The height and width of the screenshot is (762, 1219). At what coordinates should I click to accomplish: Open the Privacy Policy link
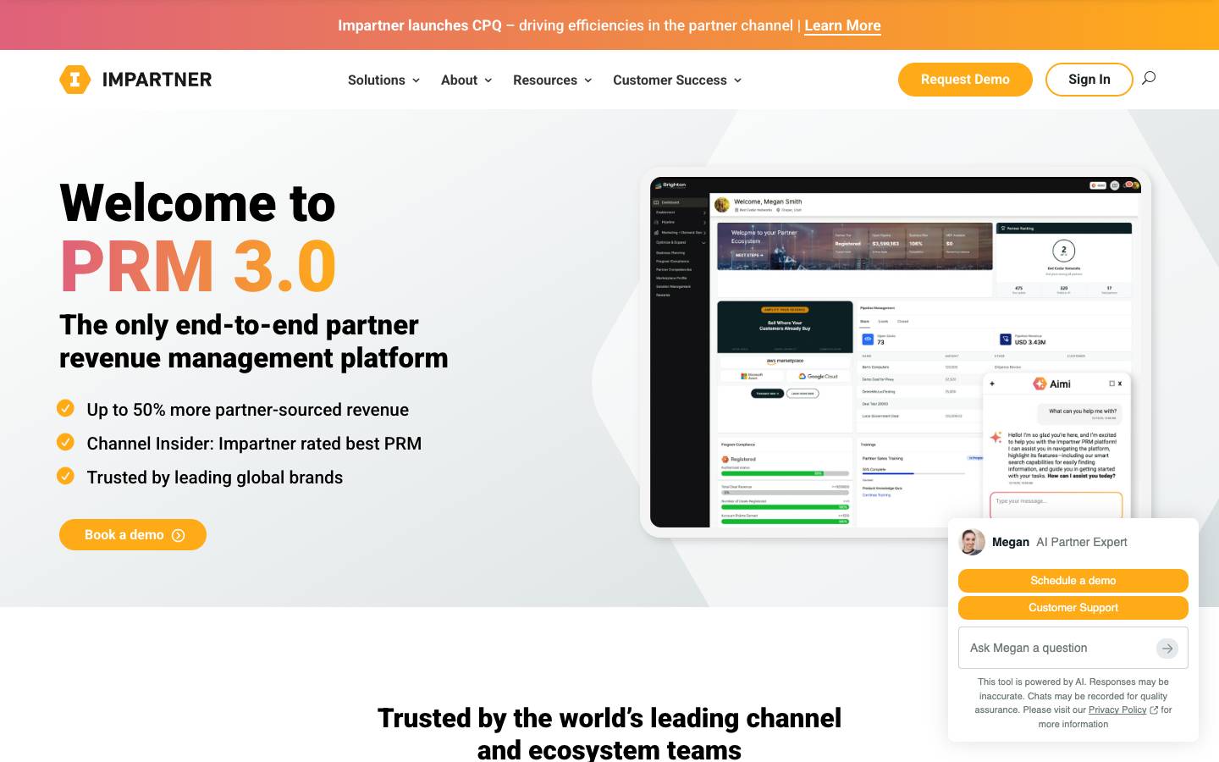pyautogui.click(x=1117, y=710)
